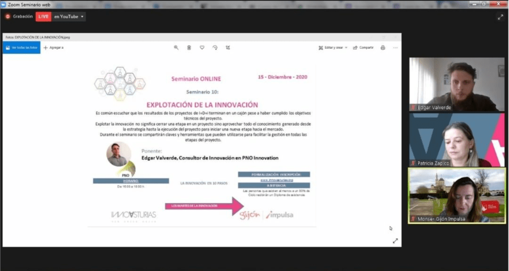This screenshot has height=271, width=509.
Task: Select Monse - Gijón Impulsa video thumbnail
Action: 456,195
